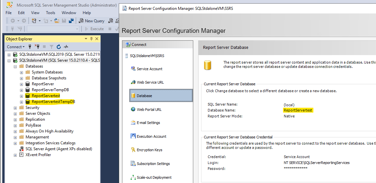The image size is (376, 183).
Task: Click Connect Object Explorer plug icon
Action: click(x=30, y=47)
